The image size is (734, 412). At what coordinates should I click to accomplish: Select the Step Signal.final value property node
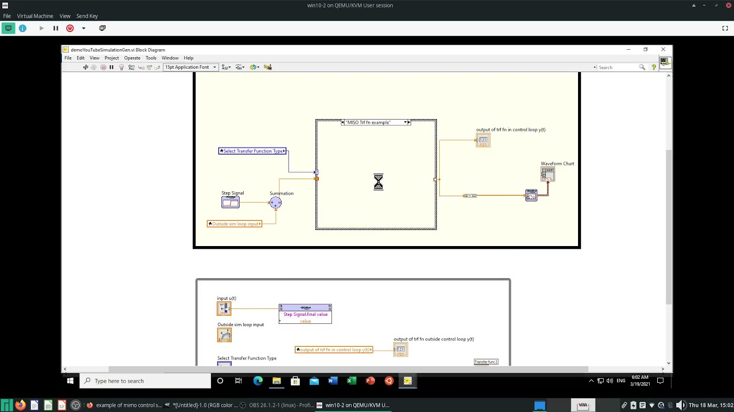tap(305, 314)
